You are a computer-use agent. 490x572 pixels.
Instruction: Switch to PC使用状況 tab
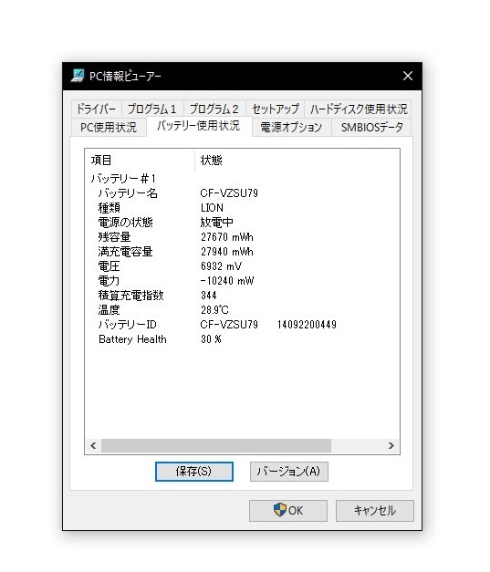coord(109,128)
